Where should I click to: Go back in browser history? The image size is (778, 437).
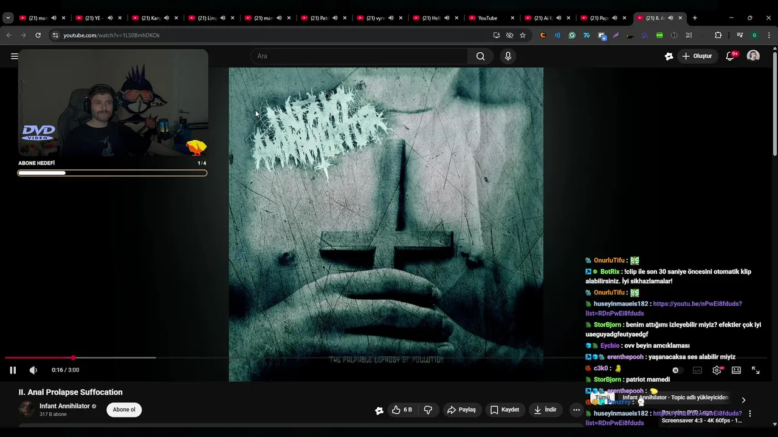click(x=9, y=35)
